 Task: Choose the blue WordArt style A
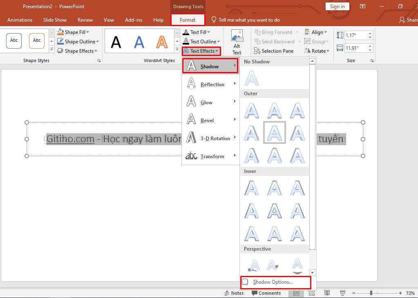[139, 42]
